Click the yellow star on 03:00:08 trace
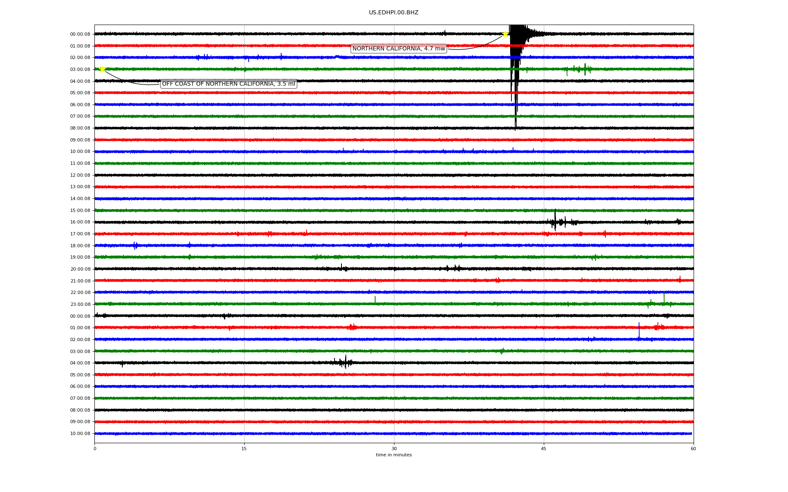 (102, 69)
